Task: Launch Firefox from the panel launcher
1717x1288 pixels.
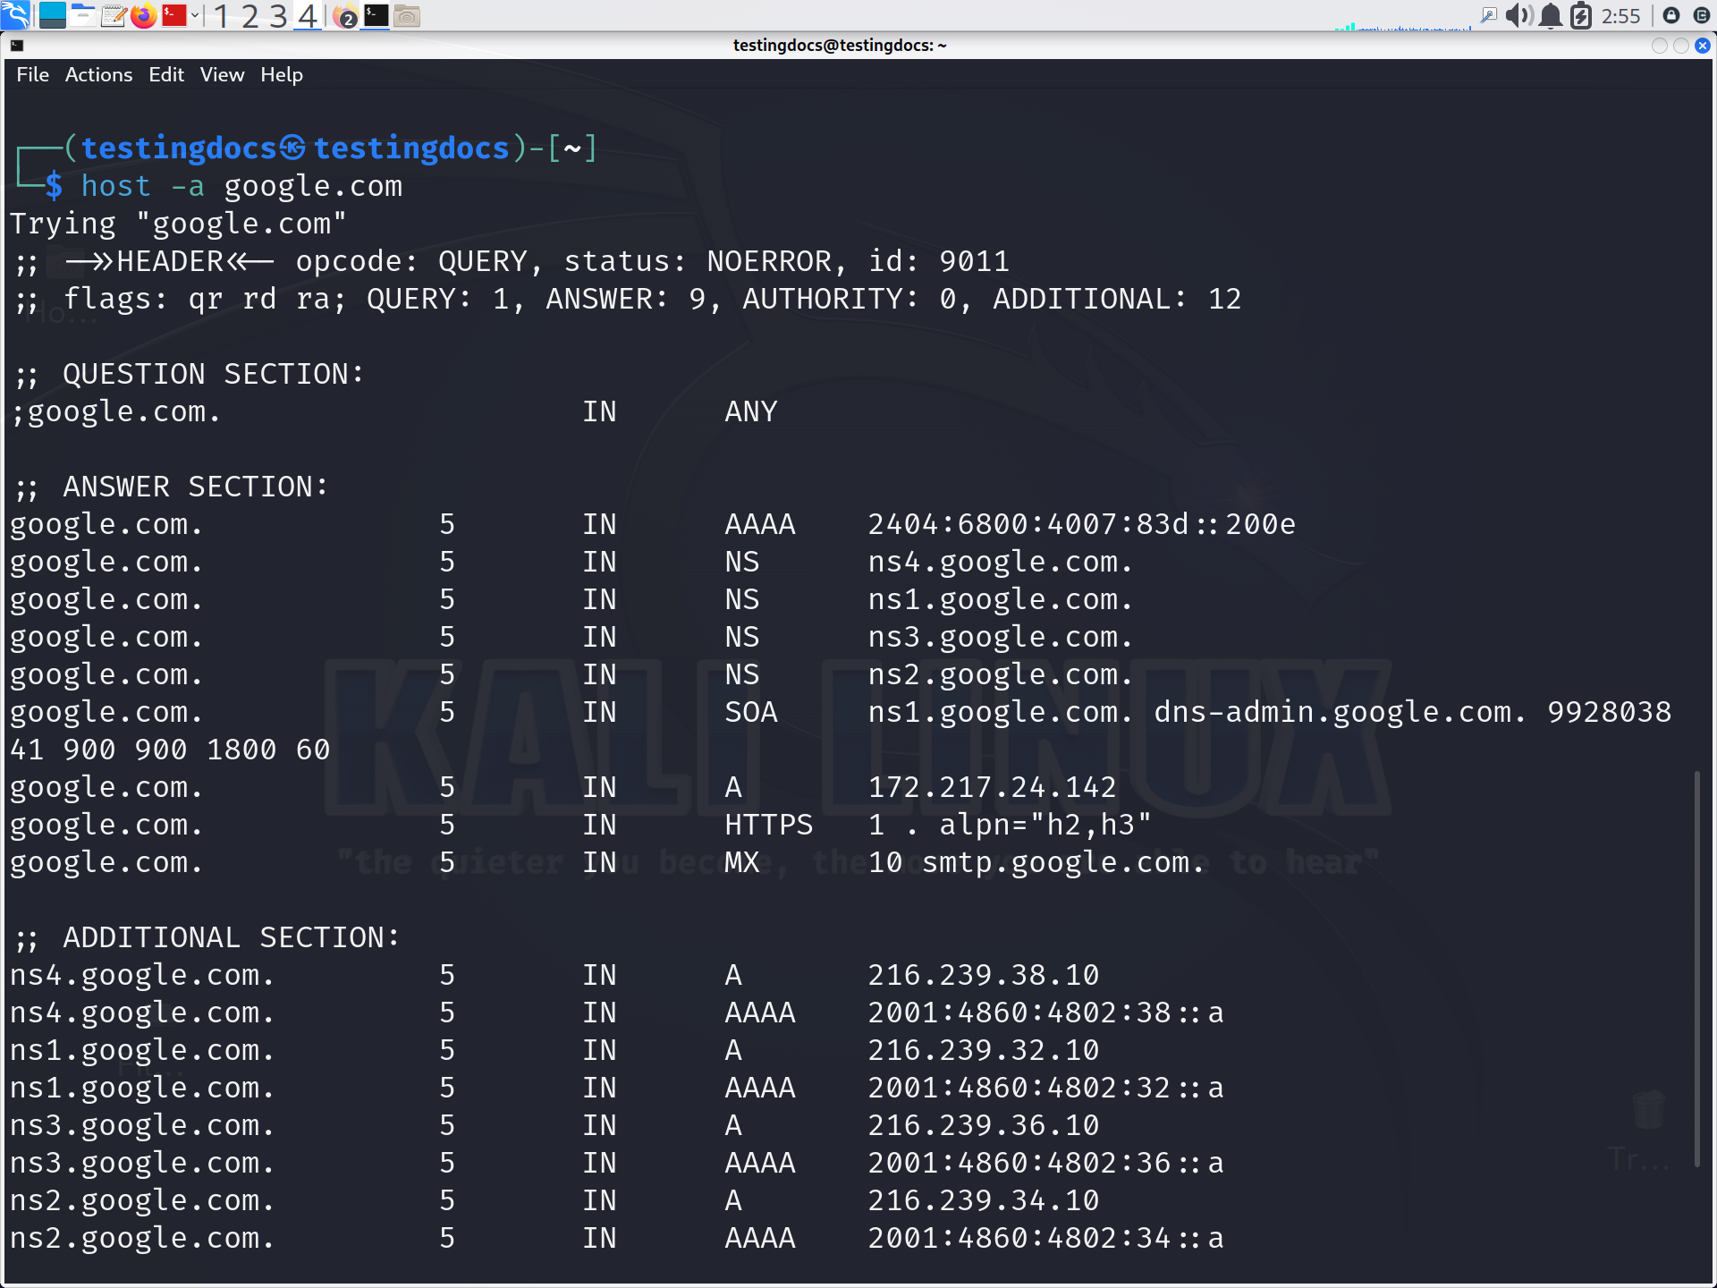Action: coord(143,15)
